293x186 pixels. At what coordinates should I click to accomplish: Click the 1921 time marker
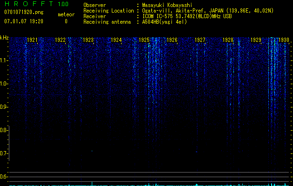coord(32,40)
